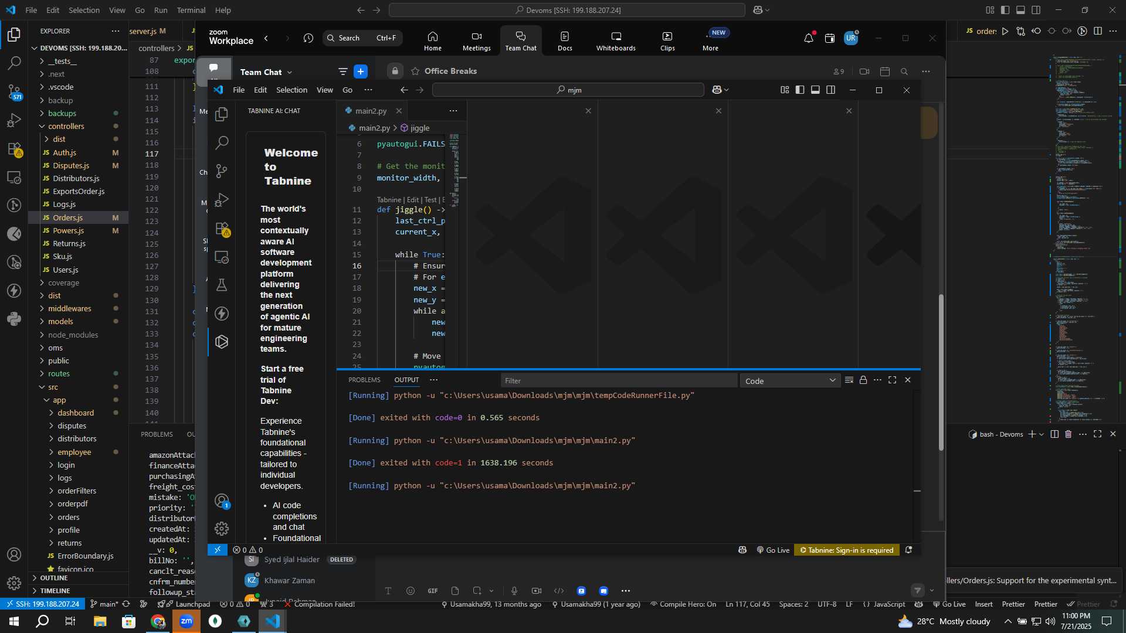Maximize the Devoms terminal panel
Viewport: 1126px width, 633px height.
coord(1097,434)
